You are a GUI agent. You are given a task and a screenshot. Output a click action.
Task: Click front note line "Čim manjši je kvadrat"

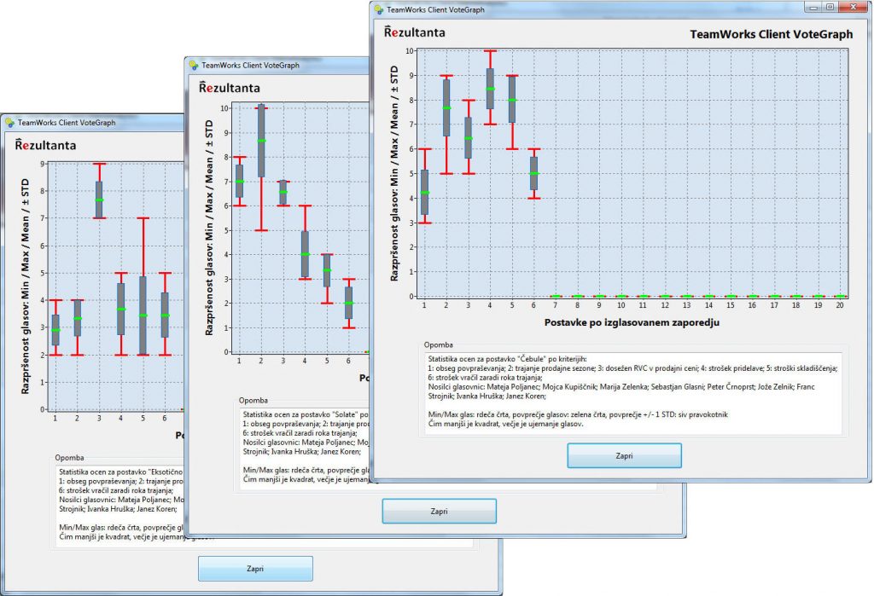(505, 424)
